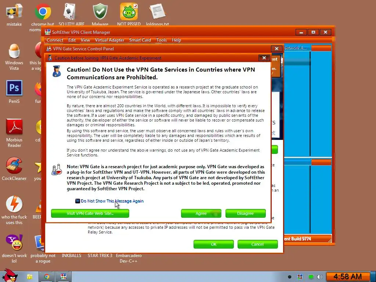This screenshot has height=282, width=376.
Task: Click the SoftEther VPN taskbar button
Action: pyautogui.click(x=64, y=277)
